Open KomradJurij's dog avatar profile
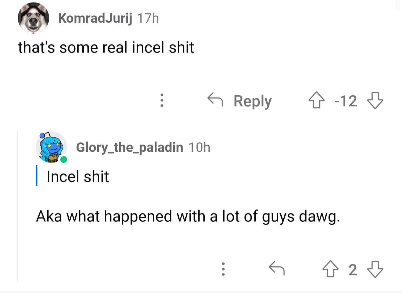The width and height of the screenshot is (402, 293). (x=33, y=18)
